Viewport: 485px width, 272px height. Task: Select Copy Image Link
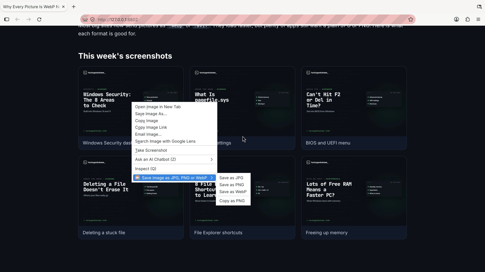[x=174, y=127]
